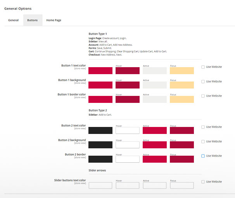Pick Button 2 border Active swatch
The height and width of the screenshot is (198, 235).
pos(155,159)
